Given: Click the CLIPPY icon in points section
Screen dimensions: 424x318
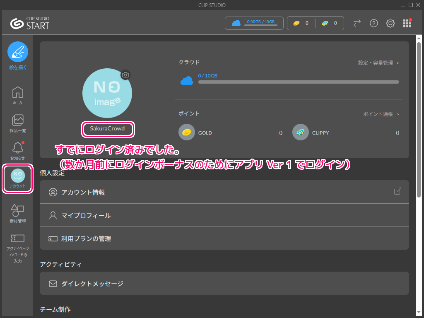Looking at the screenshot, I should [x=301, y=132].
